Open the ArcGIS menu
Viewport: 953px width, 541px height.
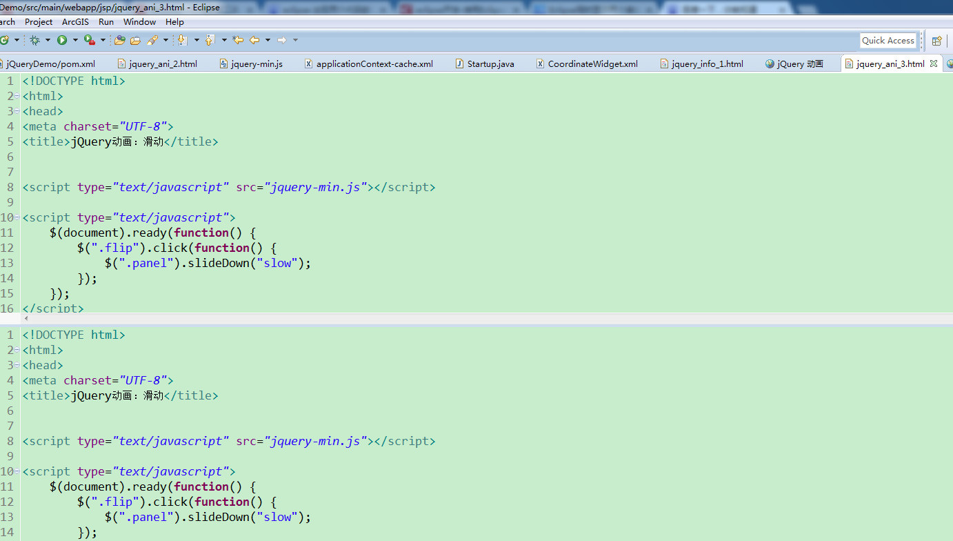(75, 21)
